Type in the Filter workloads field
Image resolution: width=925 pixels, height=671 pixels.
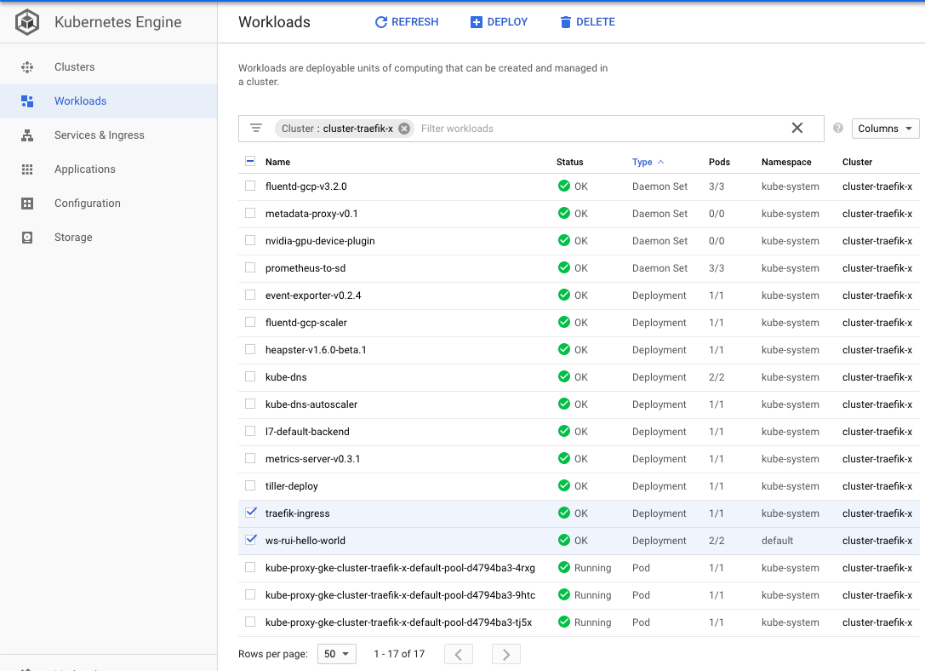coord(596,129)
